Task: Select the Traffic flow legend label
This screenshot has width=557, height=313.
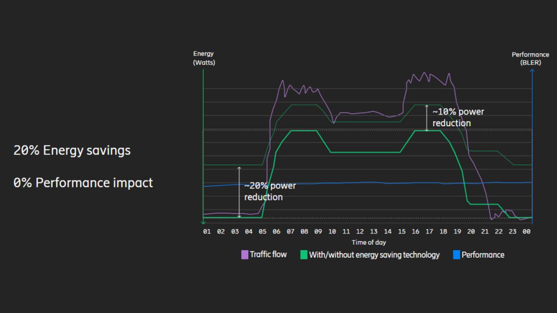Action: pyautogui.click(x=268, y=255)
